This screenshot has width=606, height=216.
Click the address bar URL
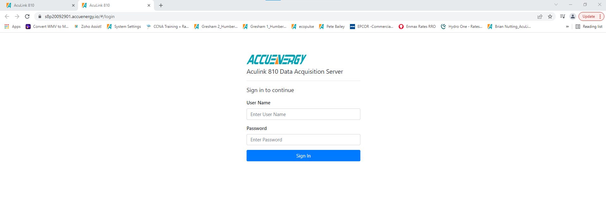pyautogui.click(x=80, y=16)
